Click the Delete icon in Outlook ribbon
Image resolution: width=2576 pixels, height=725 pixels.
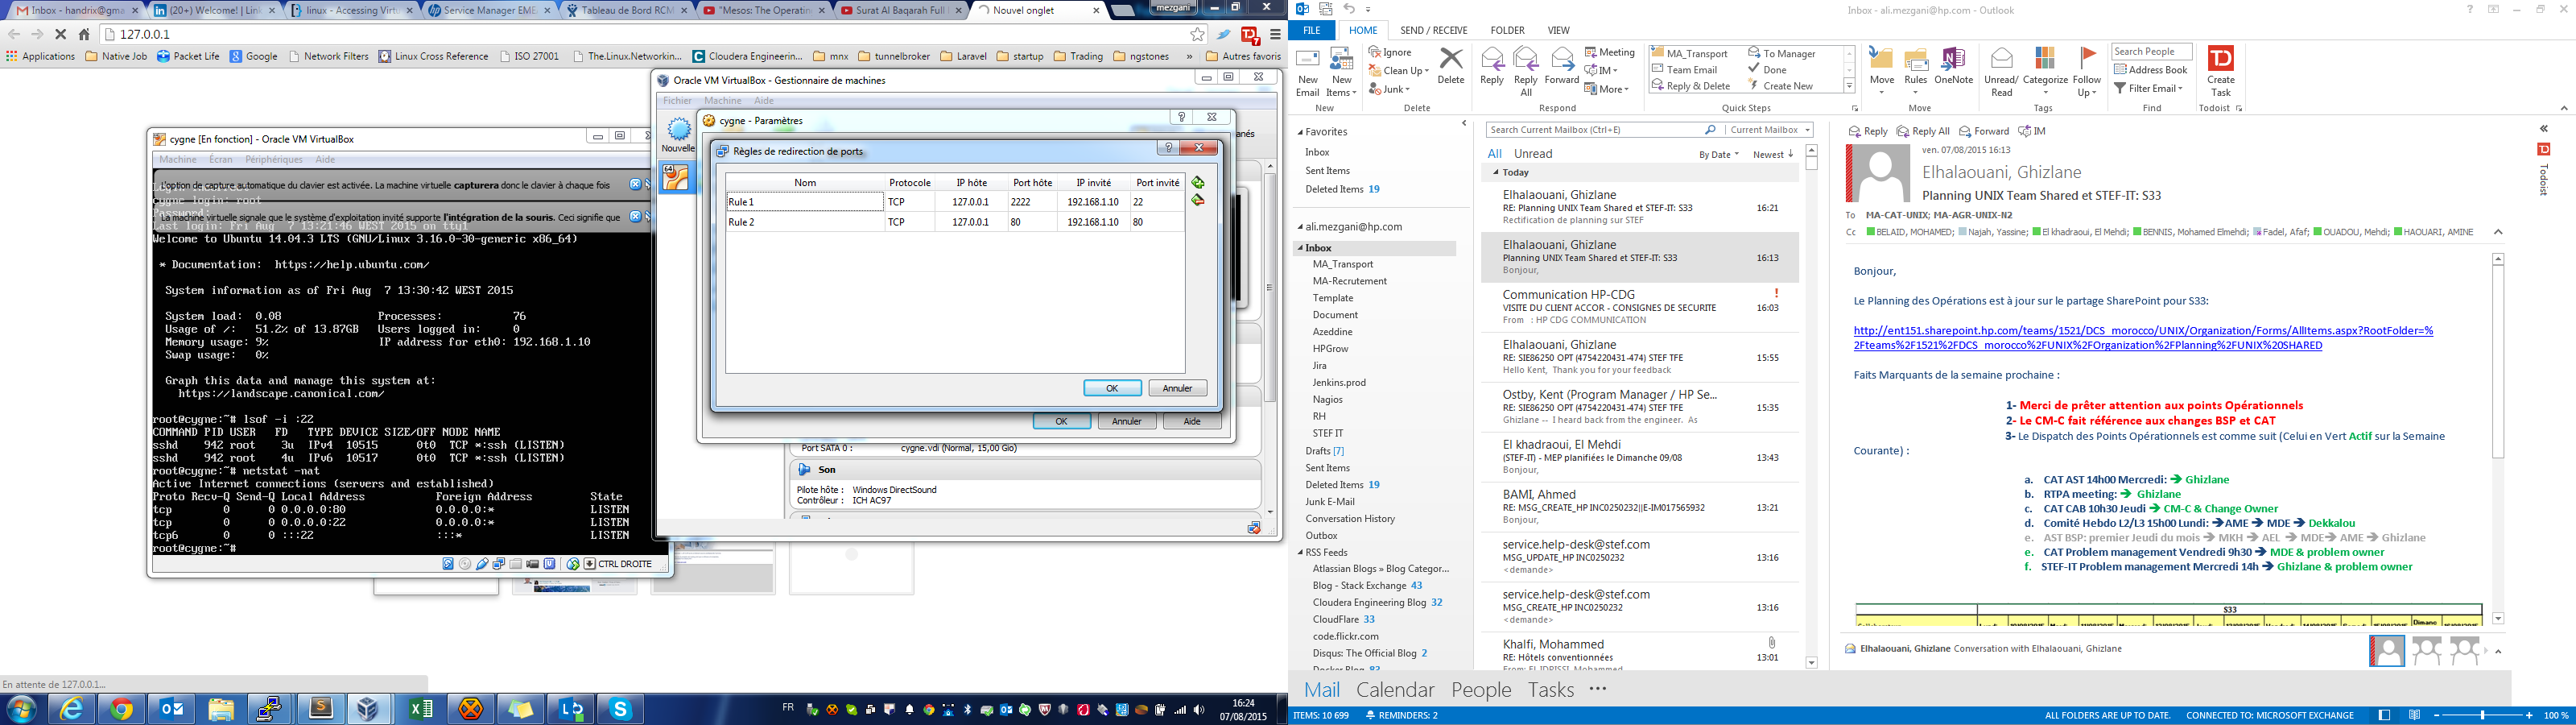tap(1450, 67)
